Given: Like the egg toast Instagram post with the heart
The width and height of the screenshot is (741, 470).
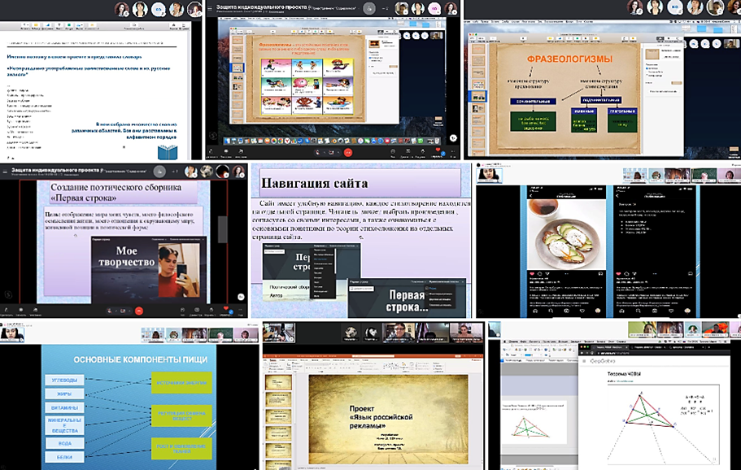Looking at the screenshot, I should [x=534, y=273].
